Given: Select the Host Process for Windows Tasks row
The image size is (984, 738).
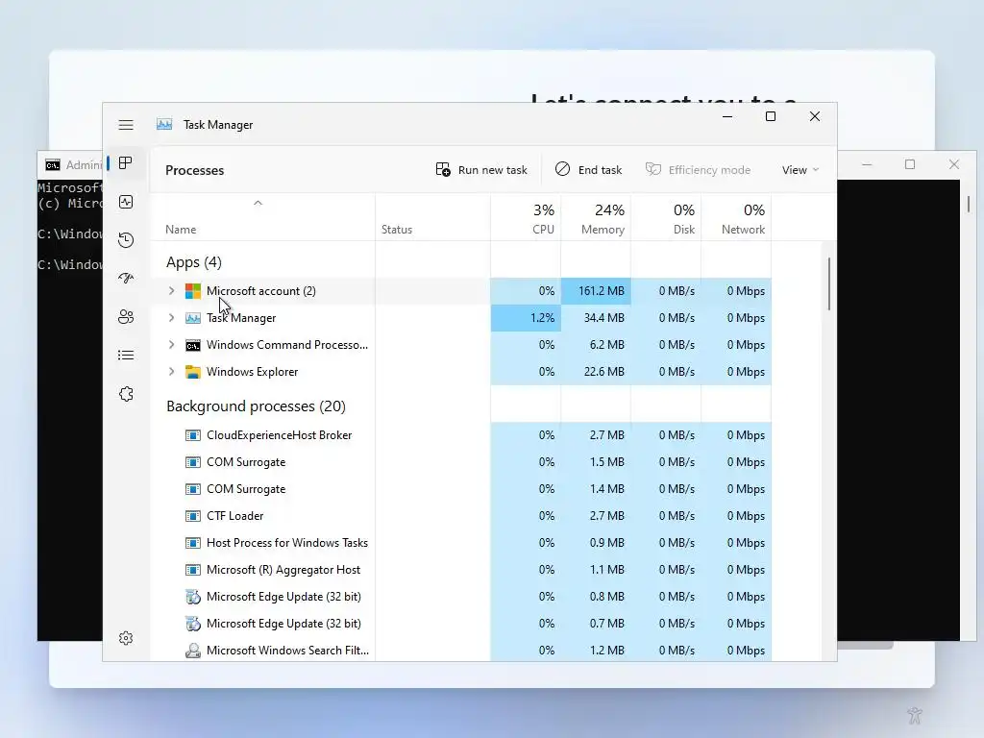Looking at the screenshot, I should coord(460,543).
